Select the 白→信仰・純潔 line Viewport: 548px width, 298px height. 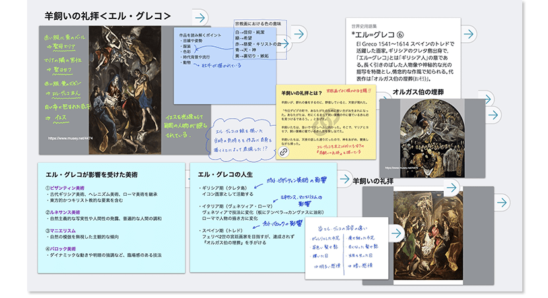(x=250, y=32)
